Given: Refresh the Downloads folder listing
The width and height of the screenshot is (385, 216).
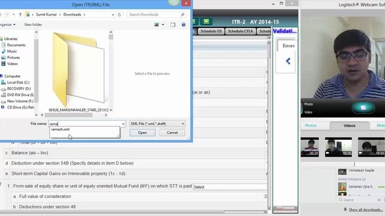Looking at the screenshot, I should pos(119,14).
